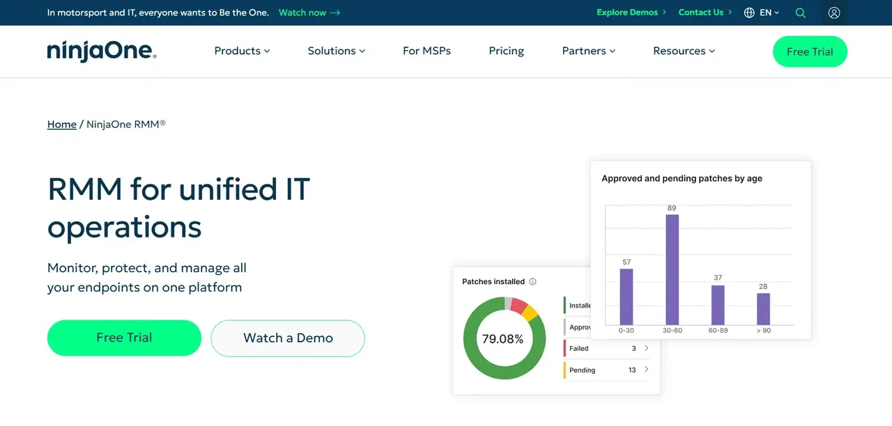Click "NinjaOne RMM" breadcrumb text
Image resolution: width=892 pixels, height=426 pixels.
click(x=126, y=124)
